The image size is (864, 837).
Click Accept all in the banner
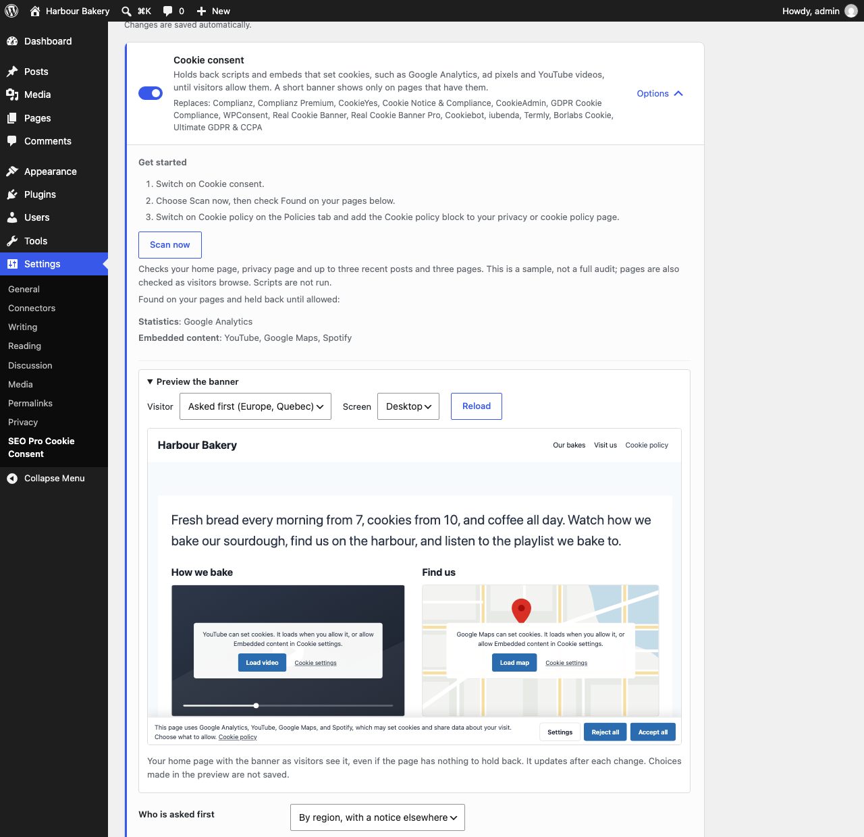[x=653, y=732]
